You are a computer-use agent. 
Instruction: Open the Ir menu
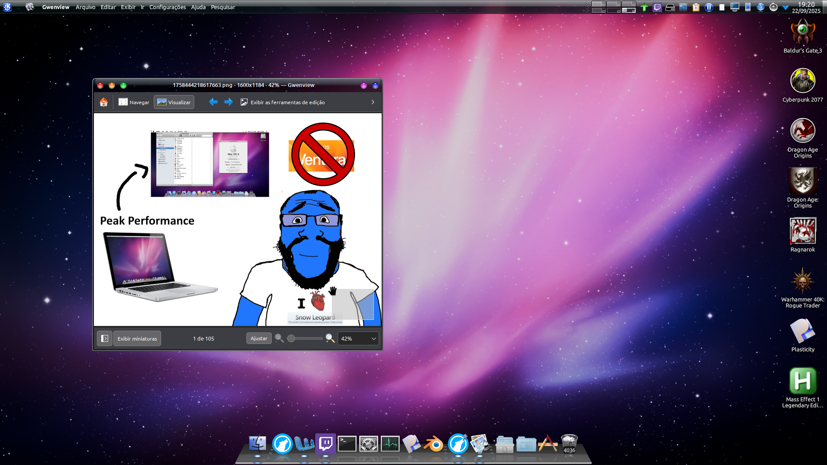pyautogui.click(x=143, y=7)
